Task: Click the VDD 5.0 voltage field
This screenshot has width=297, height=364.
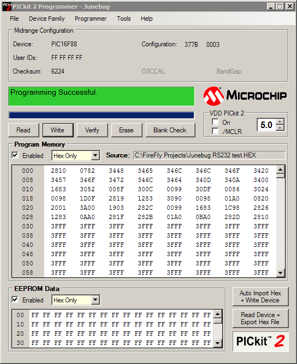Action: coord(267,125)
